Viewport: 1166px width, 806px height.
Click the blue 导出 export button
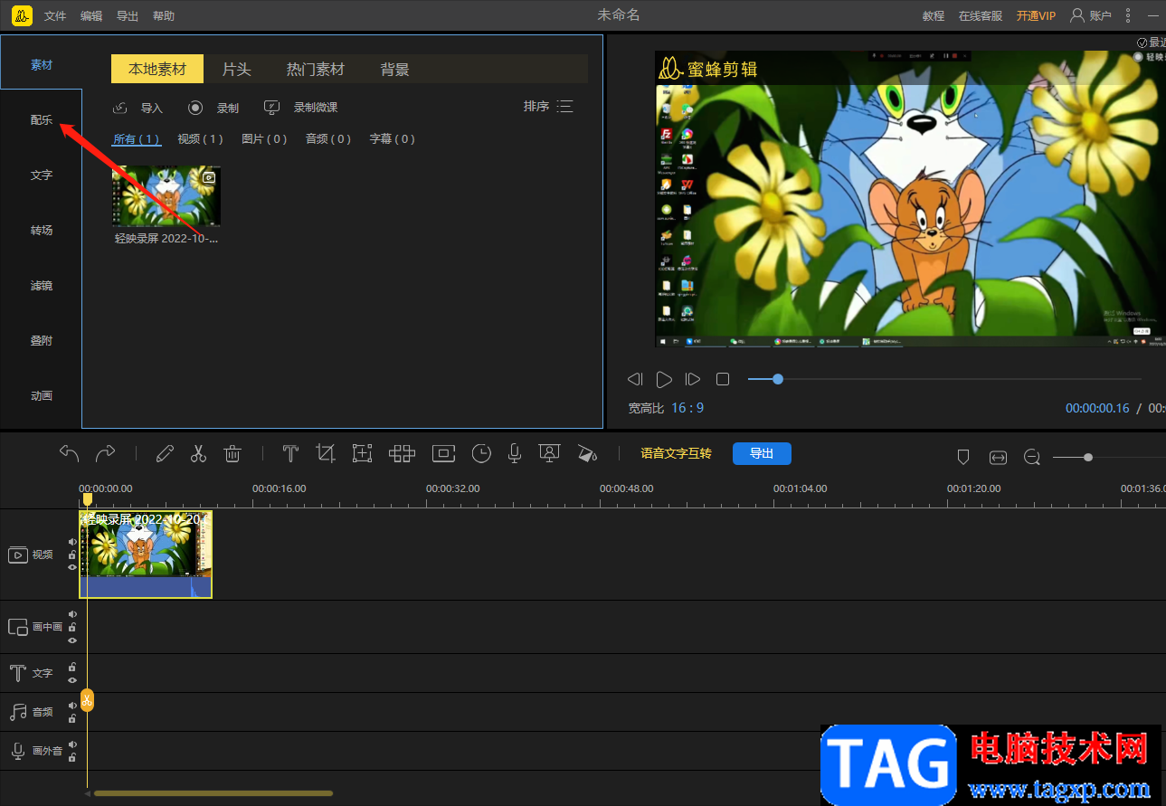[762, 454]
